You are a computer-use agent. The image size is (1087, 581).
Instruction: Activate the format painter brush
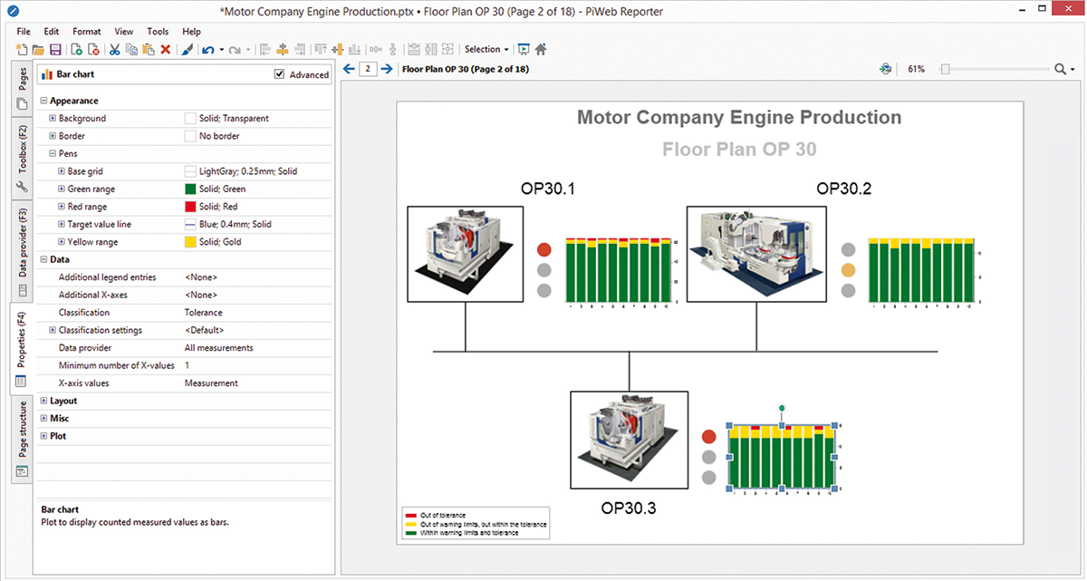coord(187,50)
